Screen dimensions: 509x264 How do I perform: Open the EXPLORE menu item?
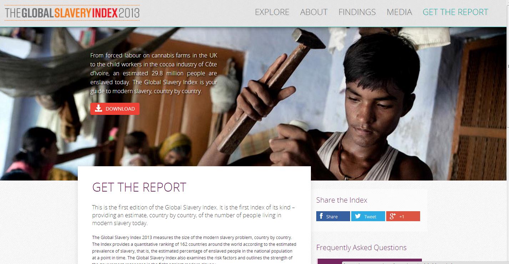pos(272,12)
